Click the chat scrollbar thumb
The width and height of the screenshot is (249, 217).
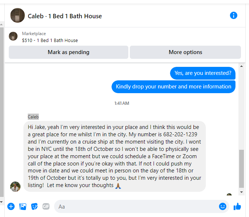click(x=241, y=168)
